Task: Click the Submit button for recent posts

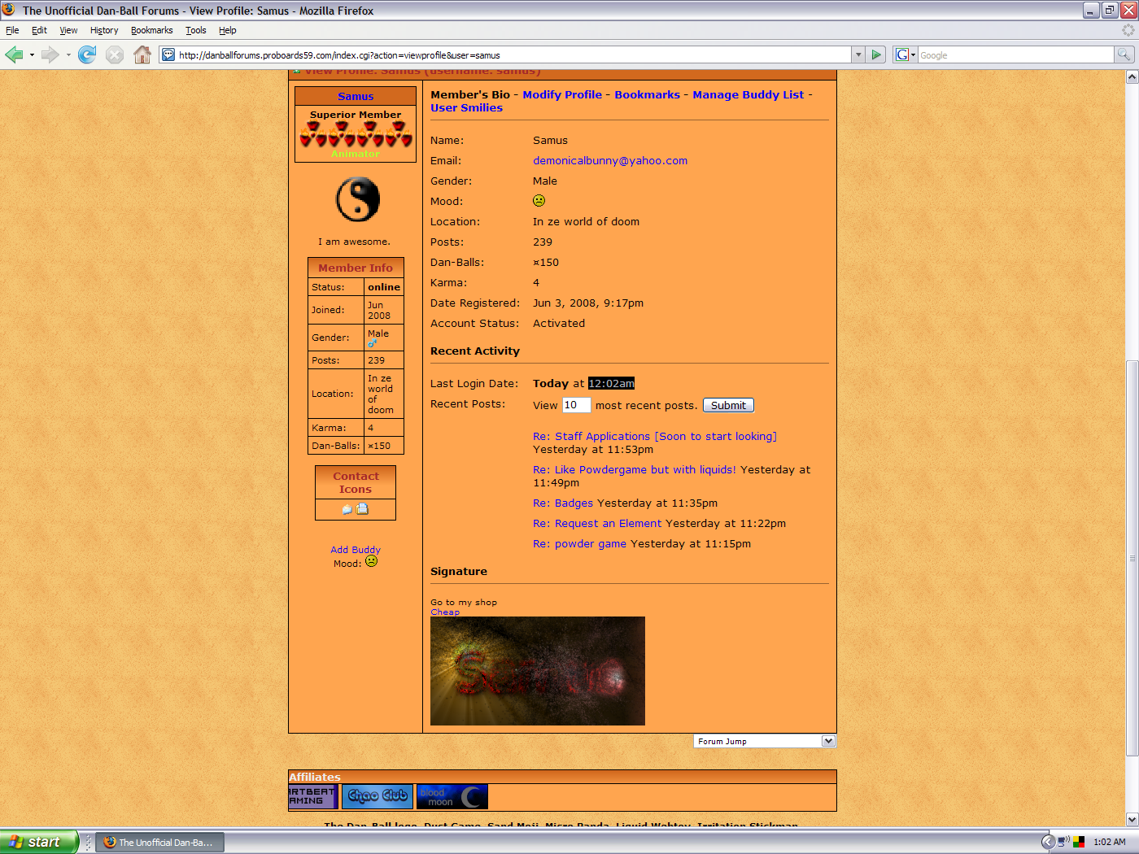Action: tap(729, 405)
